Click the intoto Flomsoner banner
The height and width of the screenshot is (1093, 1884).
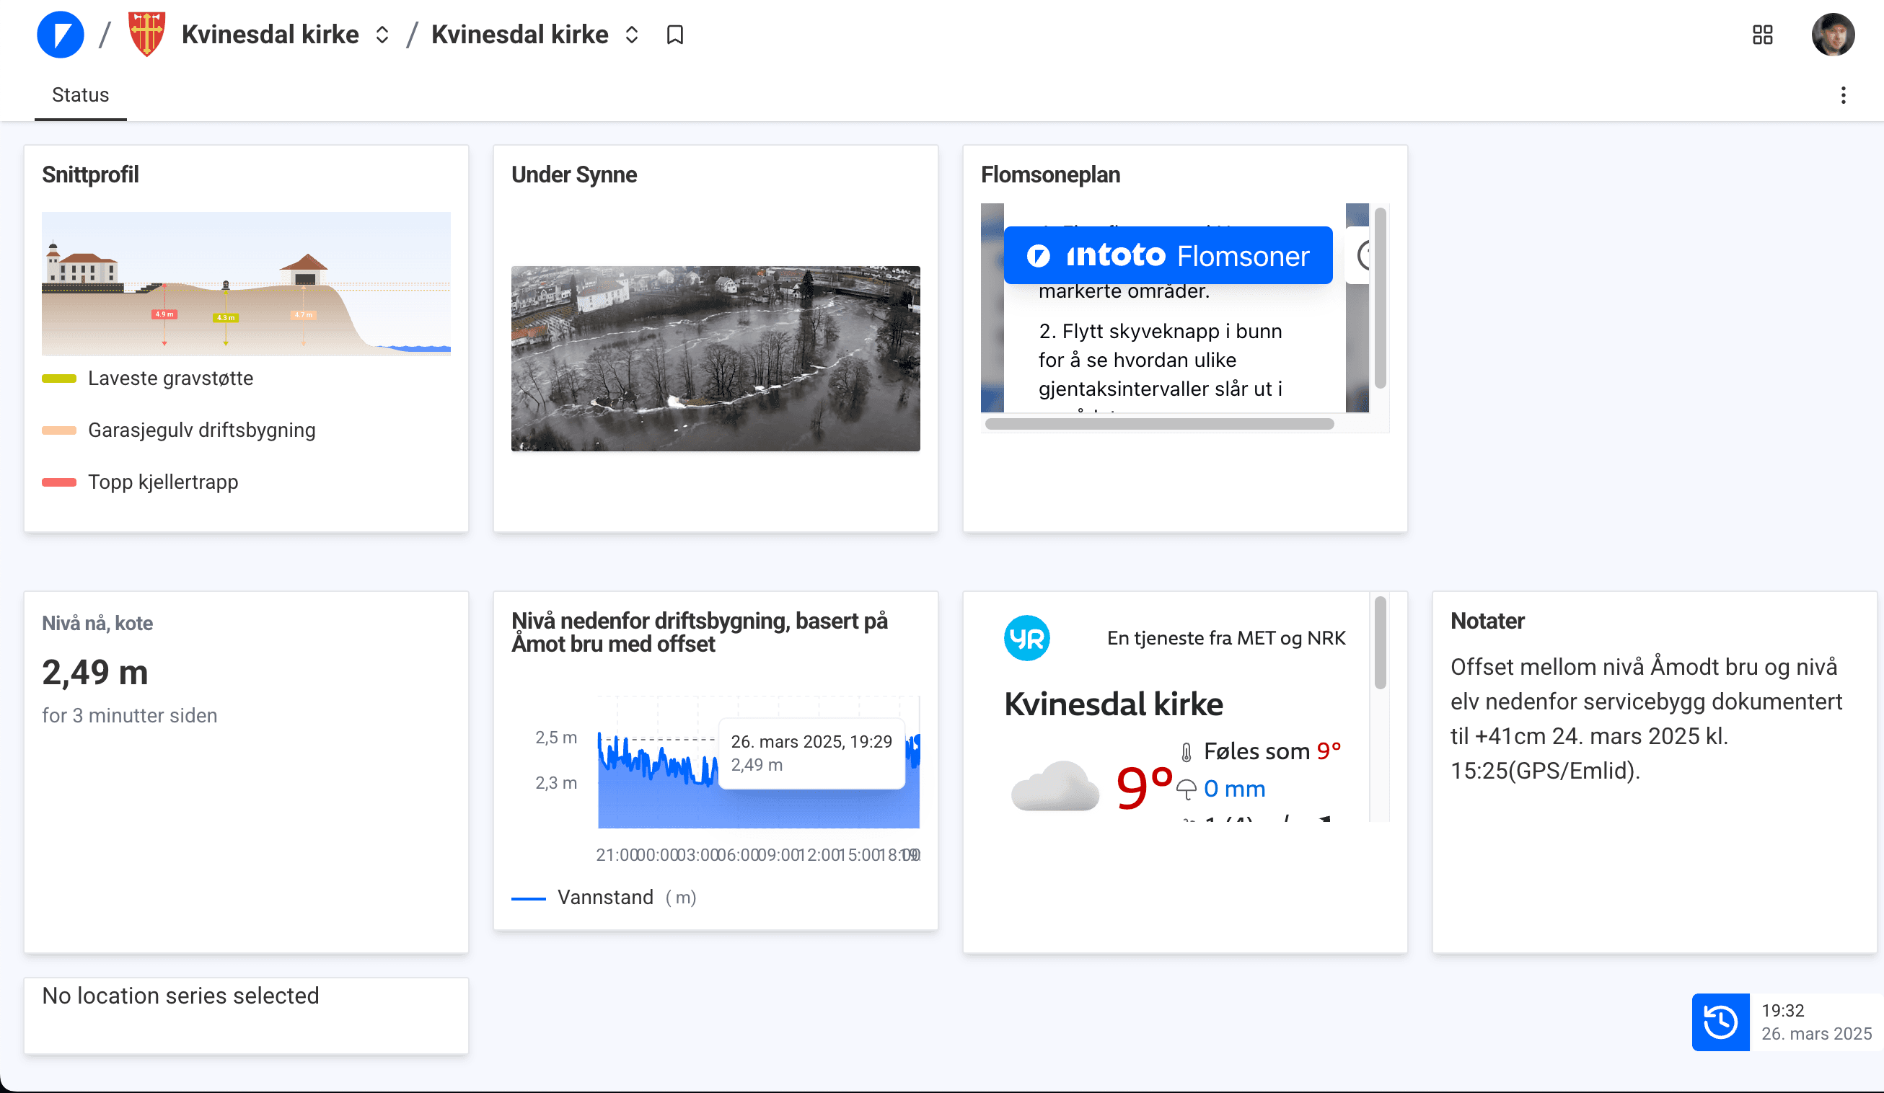(1167, 255)
